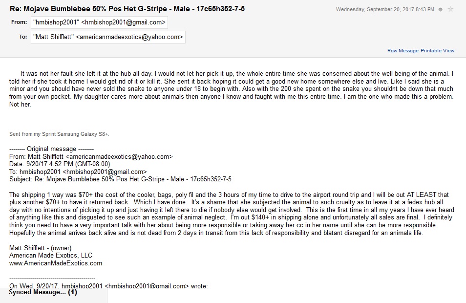Expand the Synced Message (1) panel
Screen dimensions: 466x303
coord(43,292)
